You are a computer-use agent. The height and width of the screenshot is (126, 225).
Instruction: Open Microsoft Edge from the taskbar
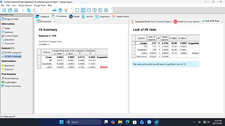pos(127,122)
